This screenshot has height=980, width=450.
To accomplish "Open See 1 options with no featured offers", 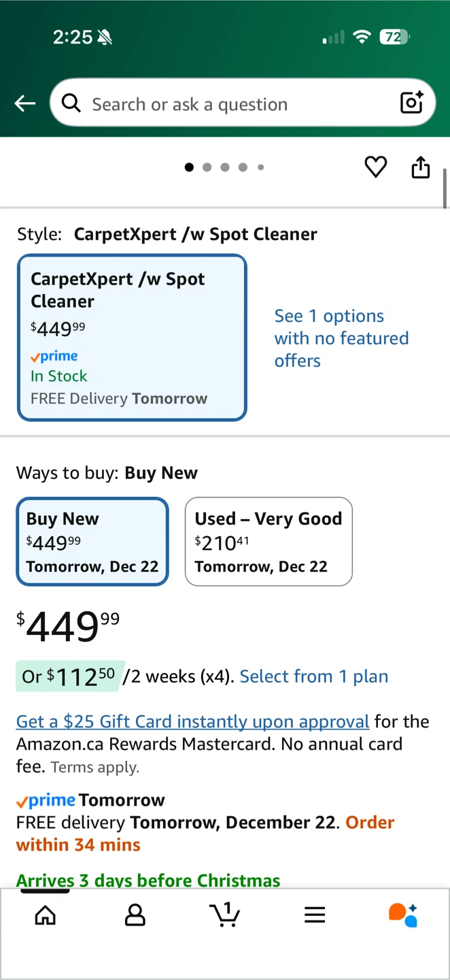I will pos(341,338).
